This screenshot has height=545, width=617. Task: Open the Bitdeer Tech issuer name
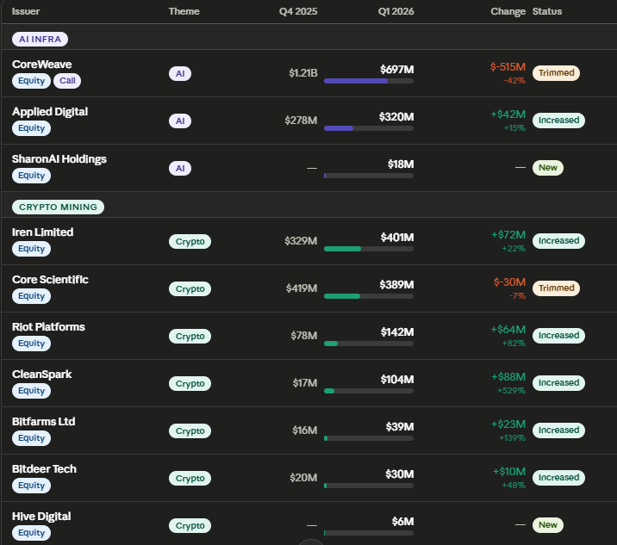pyautogui.click(x=44, y=469)
